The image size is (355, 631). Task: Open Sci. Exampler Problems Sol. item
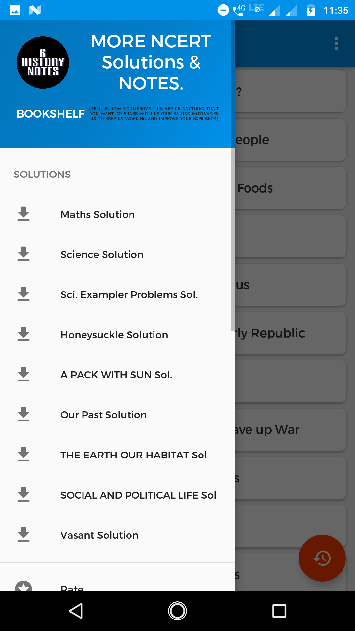129,294
